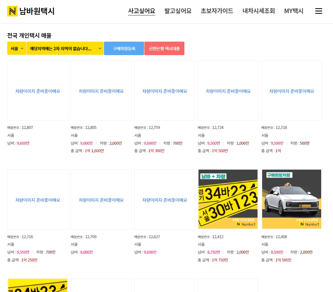Select 내차시세조회 in navigation

tap(259, 11)
